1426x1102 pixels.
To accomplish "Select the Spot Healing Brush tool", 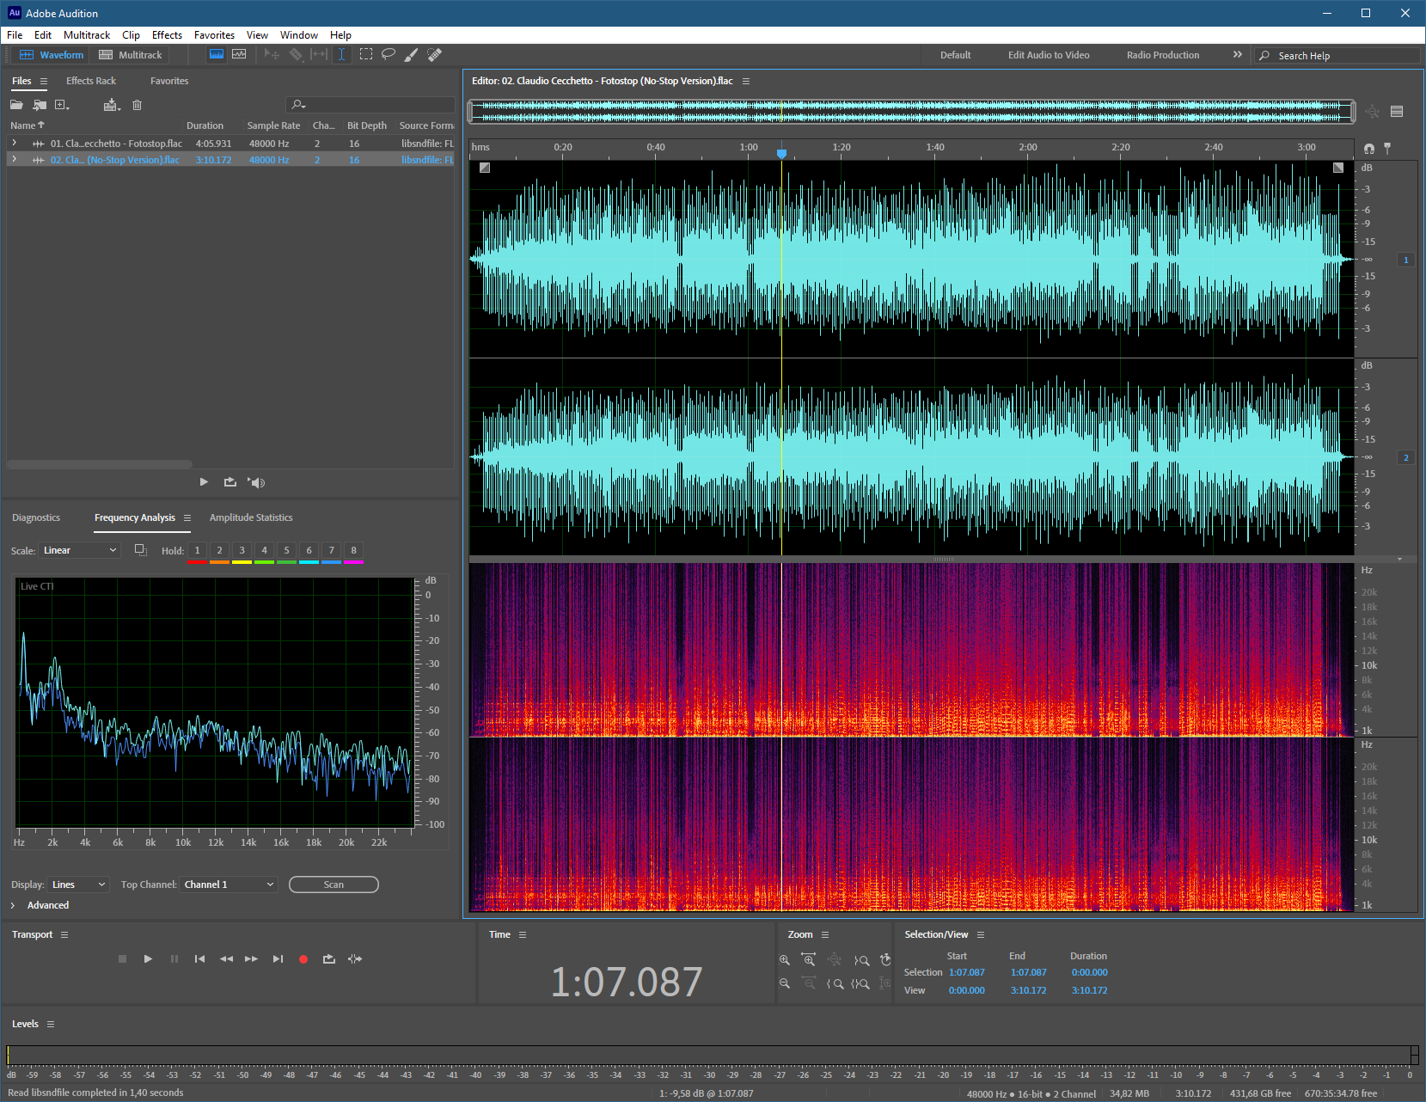I will click(435, 54).
